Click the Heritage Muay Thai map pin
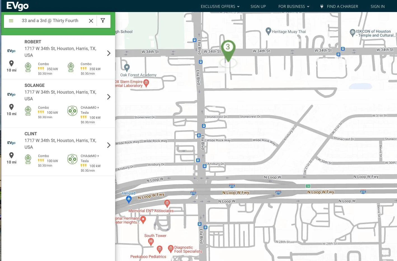Screen dimensions: 397x261 268,31
